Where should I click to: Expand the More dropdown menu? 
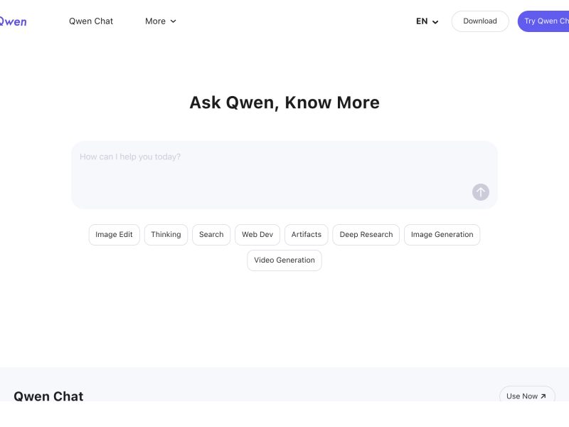click(x=160, y=21)
